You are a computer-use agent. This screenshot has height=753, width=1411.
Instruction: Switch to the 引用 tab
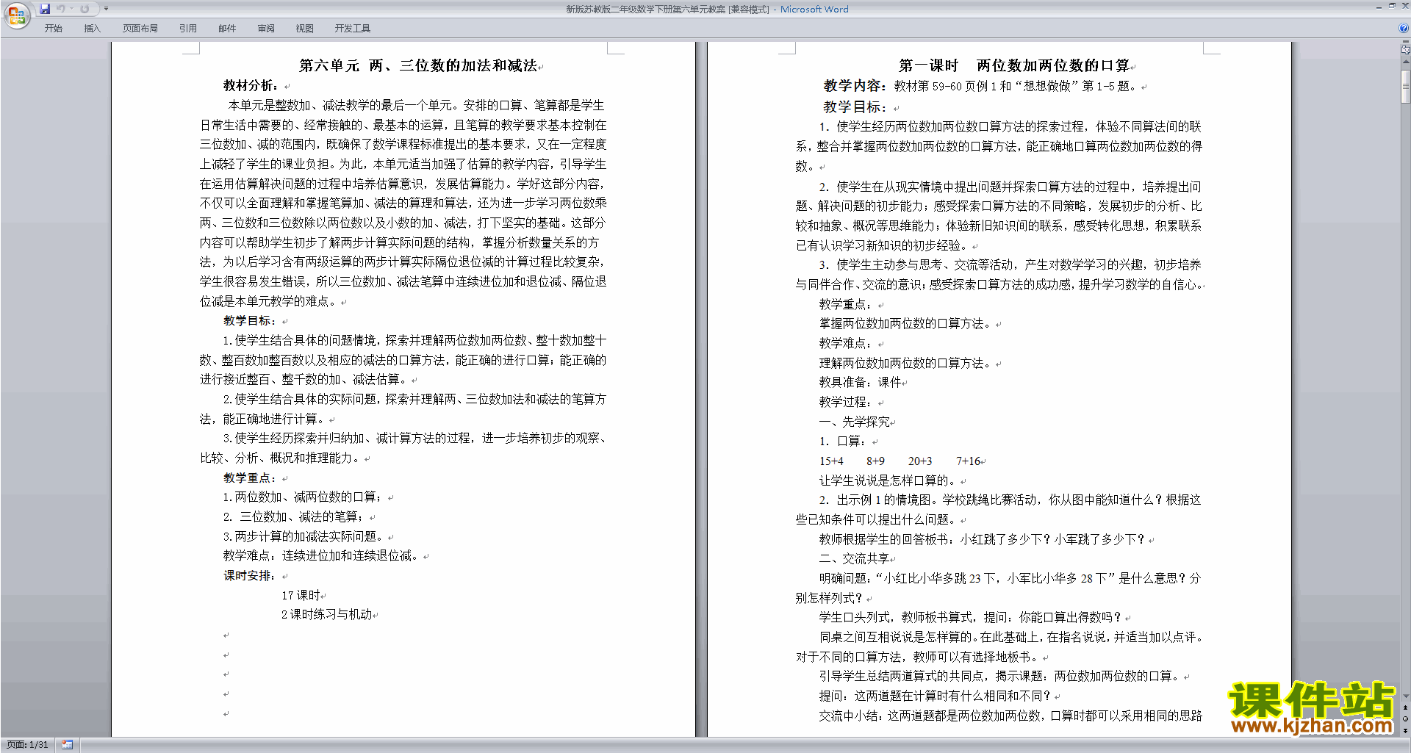[x=187, y=29]
